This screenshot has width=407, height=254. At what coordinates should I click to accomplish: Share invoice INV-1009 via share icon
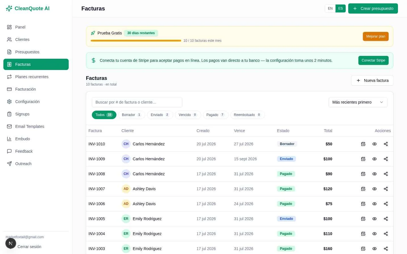(386, 159)
